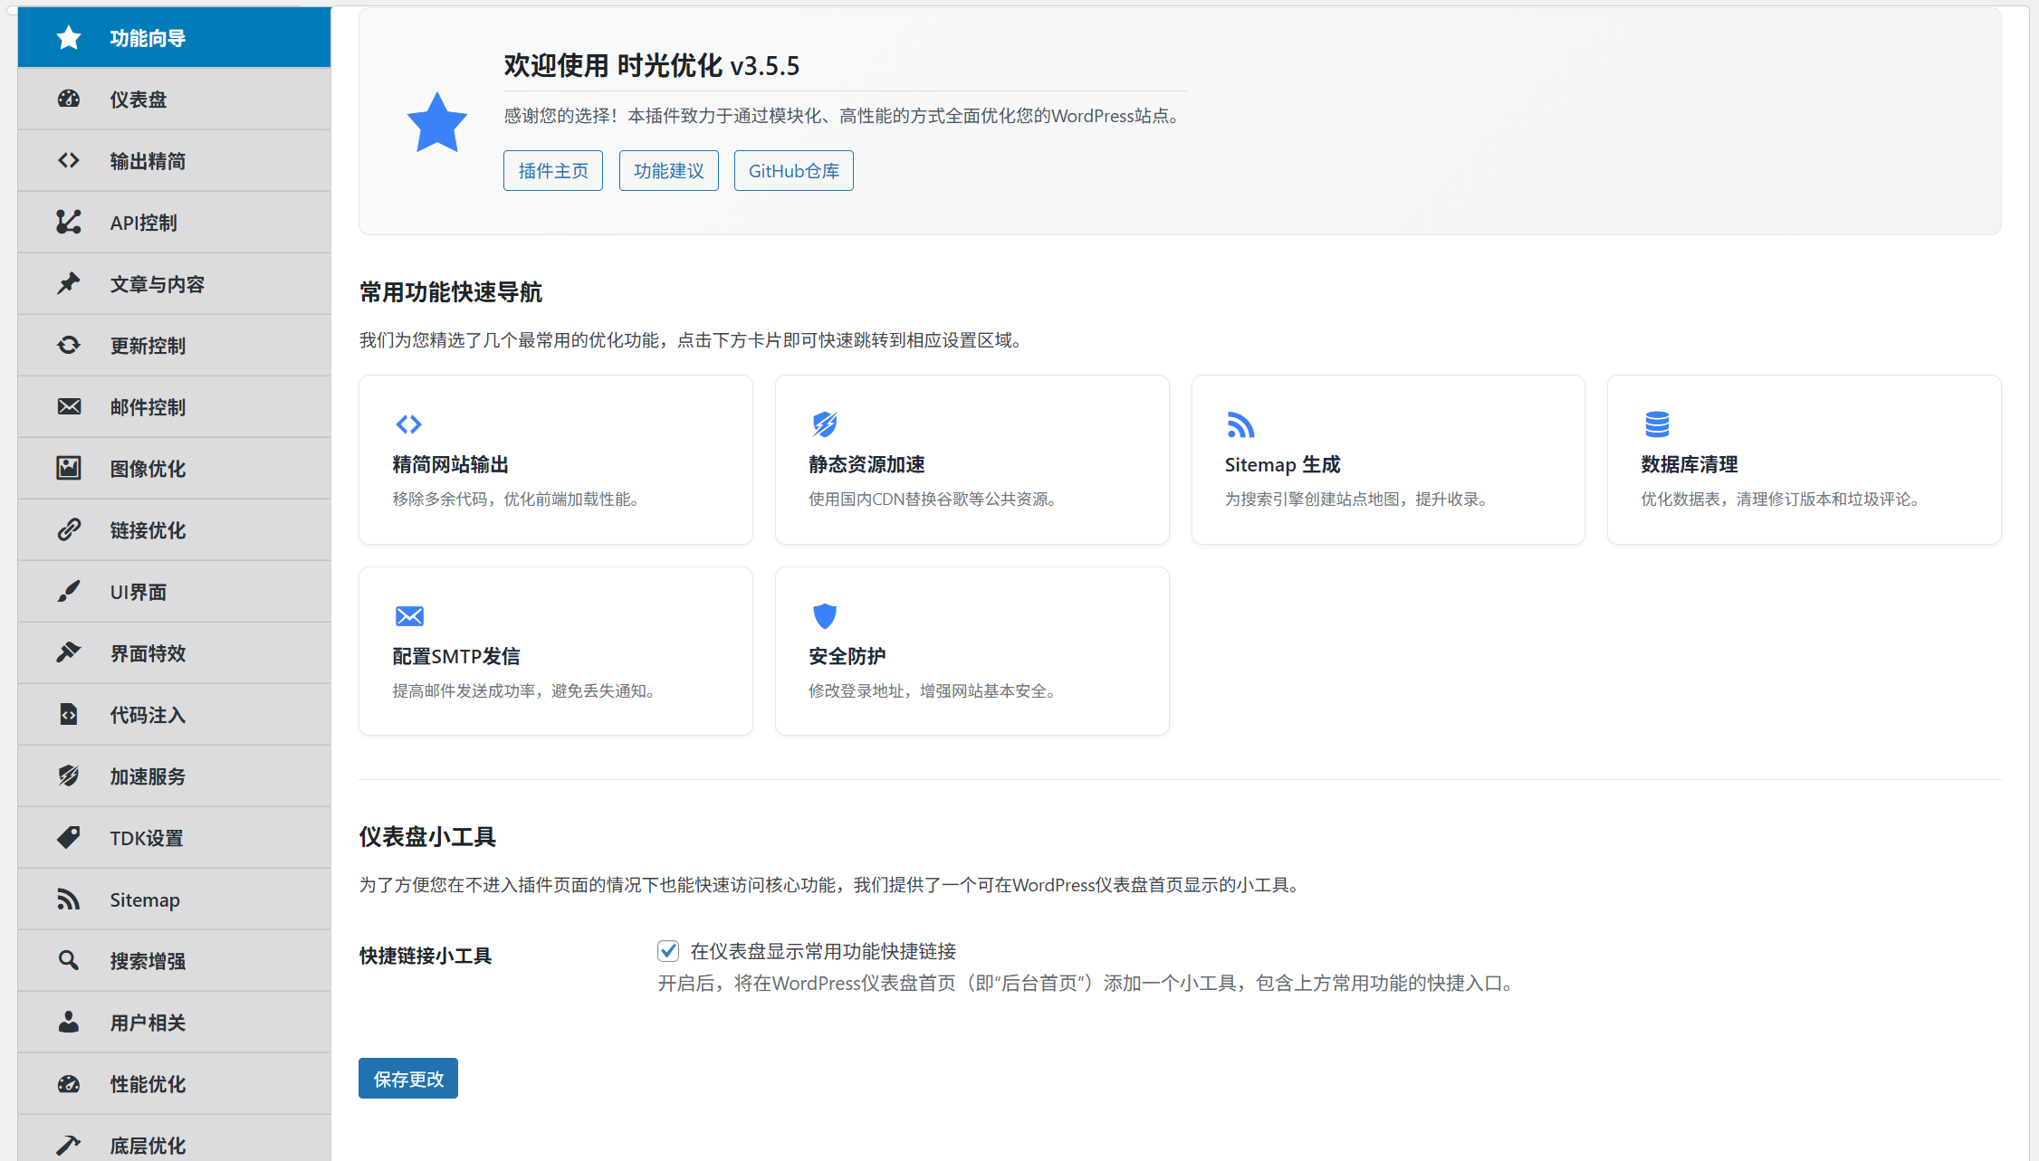Click the 插件主页 button

(x=553, y=171)
